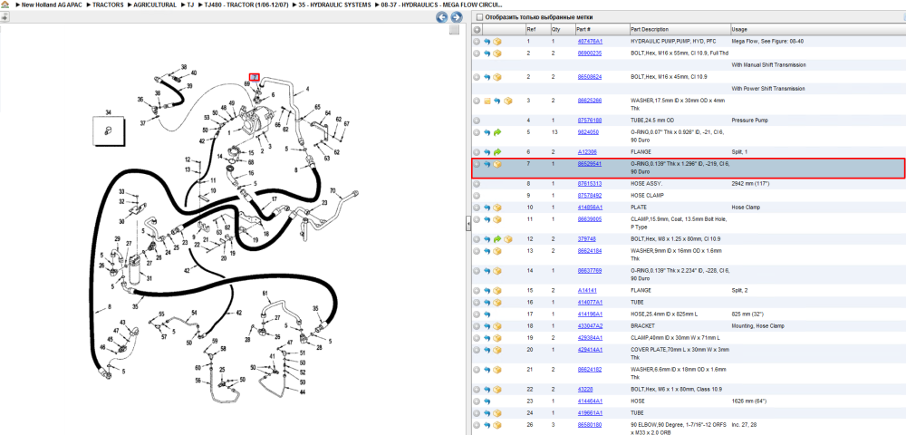The width and height of the screenshot is (906, 435).
Task: Select the part 34 inset box on diagram
Action: click(x=110, y=130)
